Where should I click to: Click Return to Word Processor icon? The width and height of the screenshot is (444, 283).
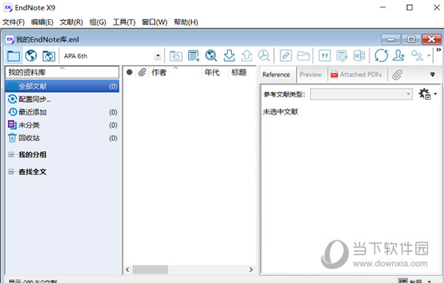[360, 55]
